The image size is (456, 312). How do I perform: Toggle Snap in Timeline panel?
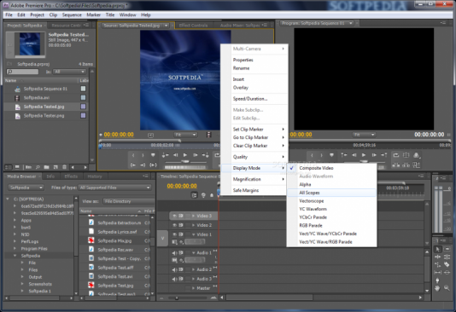click(x=194, y=195)
